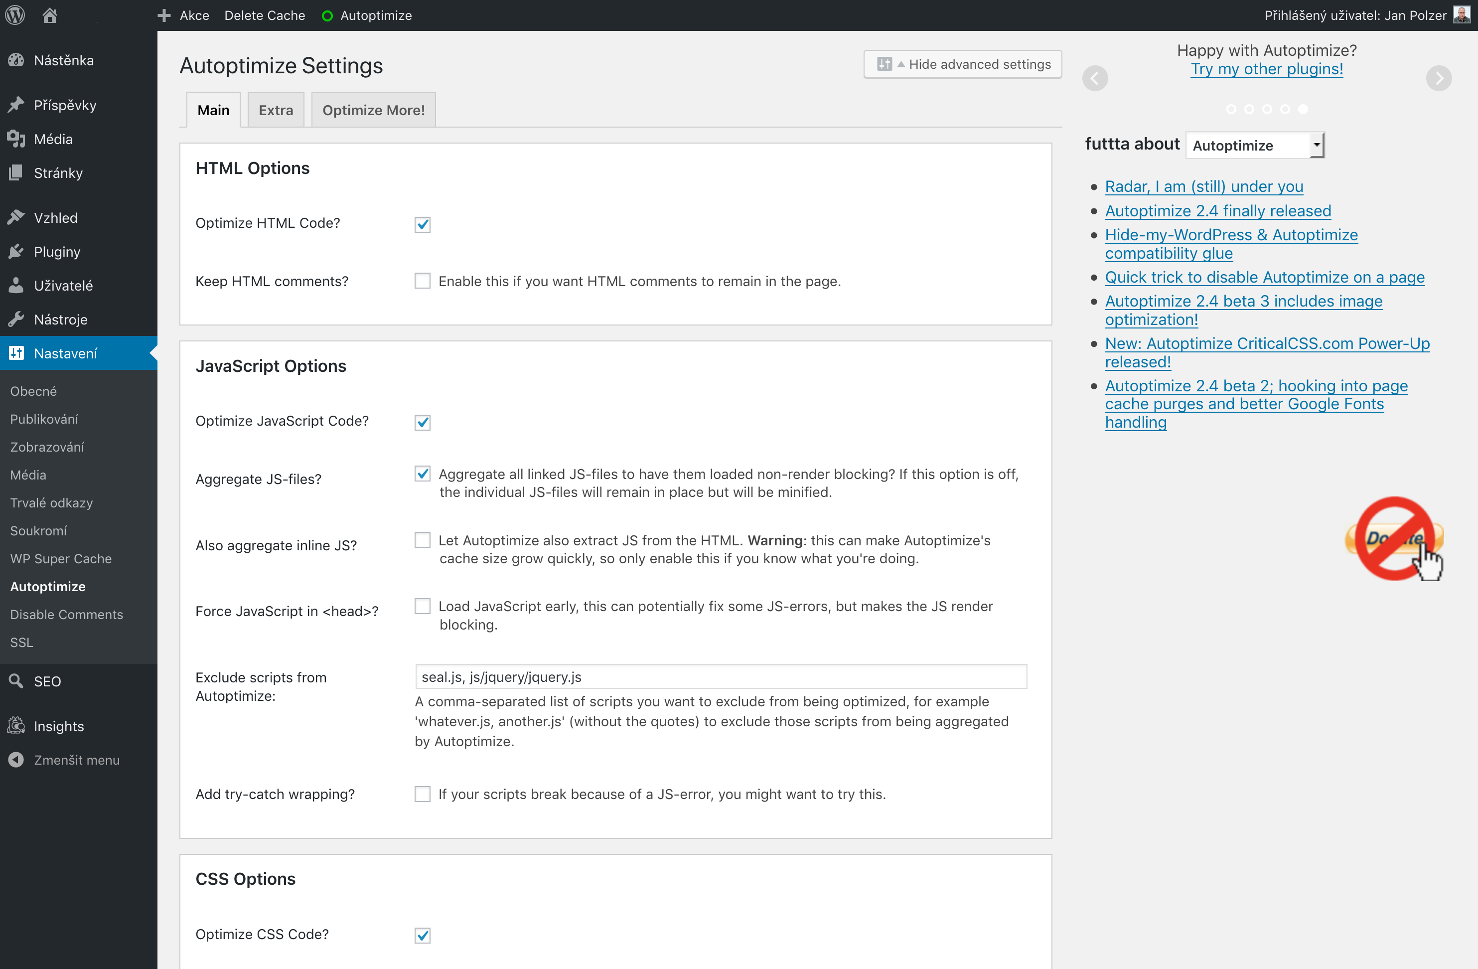This screenshot has height=969, width=1478.
Task: Open Radar, I am (still) under you
Action: point(1203,186)
